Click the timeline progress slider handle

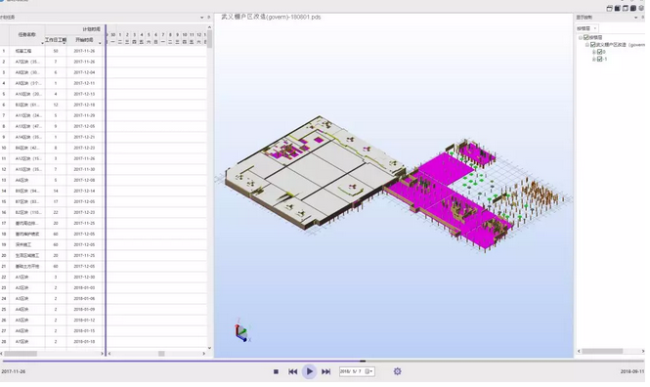click(x=363, y=361)
